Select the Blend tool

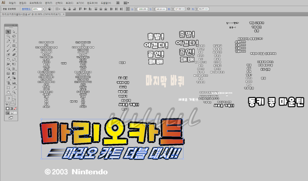[14, 78]
